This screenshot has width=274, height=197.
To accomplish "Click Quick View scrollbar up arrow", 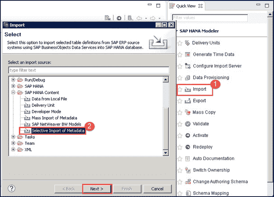I will [x=270, y=14].
